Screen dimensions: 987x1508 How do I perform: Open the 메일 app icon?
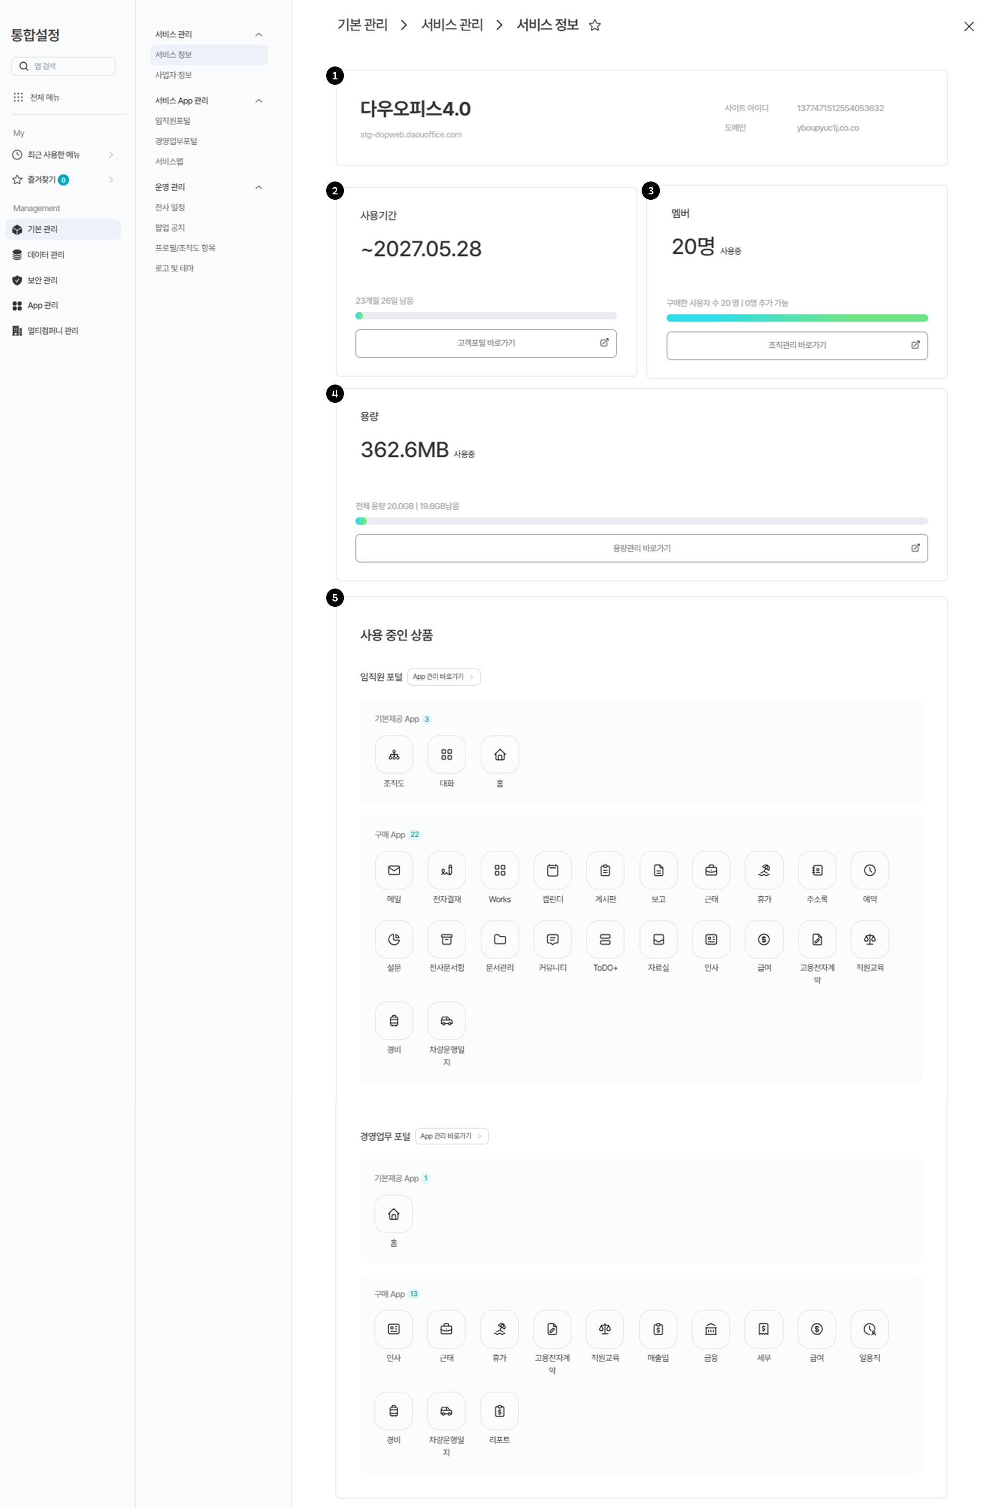click(393, 870)
